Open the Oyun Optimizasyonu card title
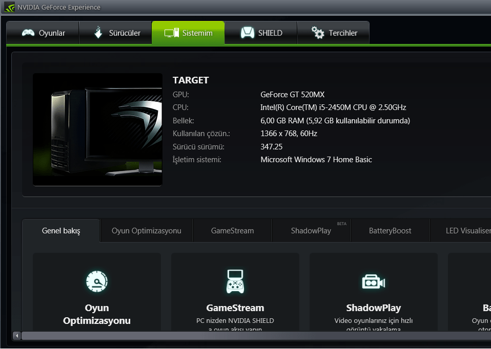 point(97,314)
